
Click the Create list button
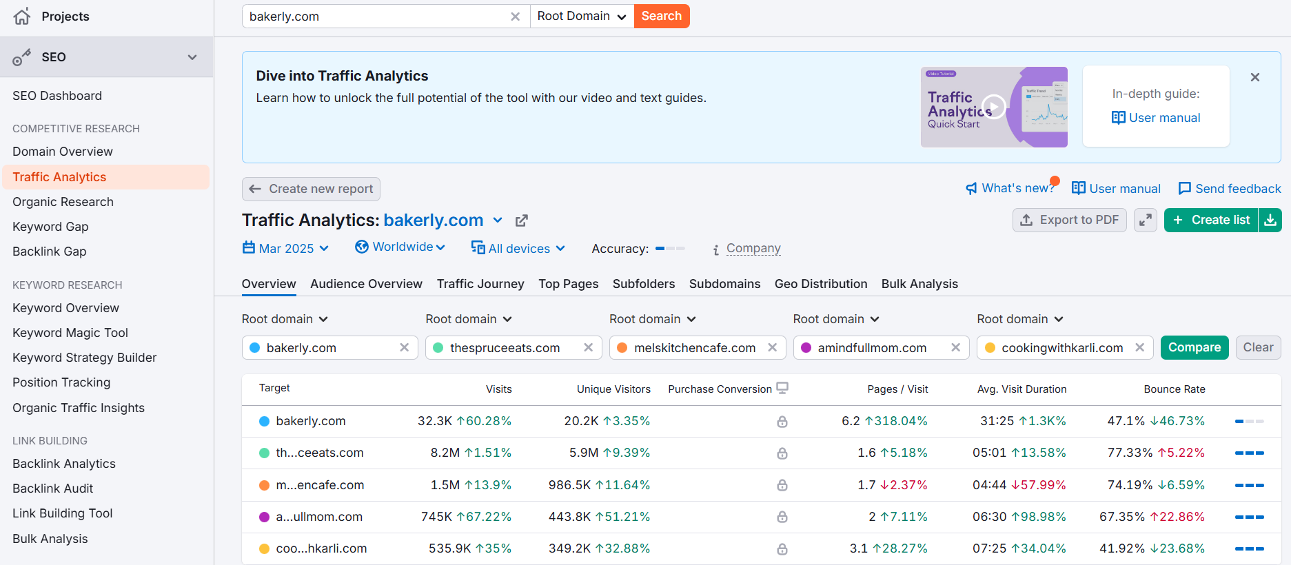tap(1211, 220)
